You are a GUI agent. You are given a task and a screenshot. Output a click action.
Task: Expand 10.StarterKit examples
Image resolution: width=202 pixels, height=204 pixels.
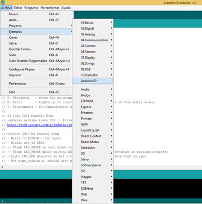click(93, 75)
